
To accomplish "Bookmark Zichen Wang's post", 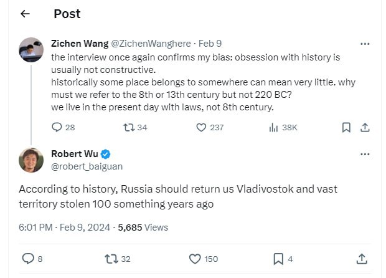I will point(346,127).
